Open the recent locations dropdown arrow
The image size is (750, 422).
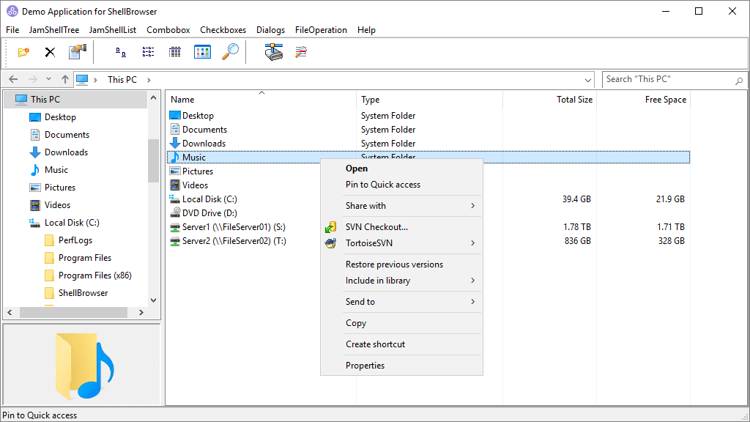[x=48, y=79]
